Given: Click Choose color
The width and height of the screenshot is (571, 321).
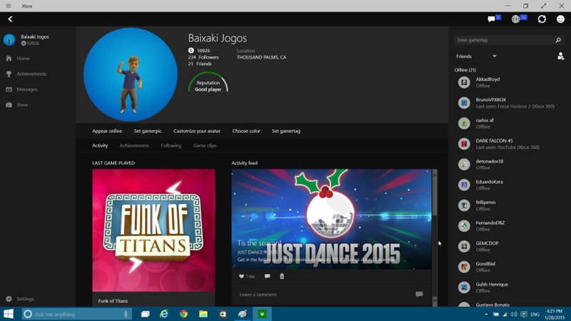Looking at the screenshot, I should point(246,131).
